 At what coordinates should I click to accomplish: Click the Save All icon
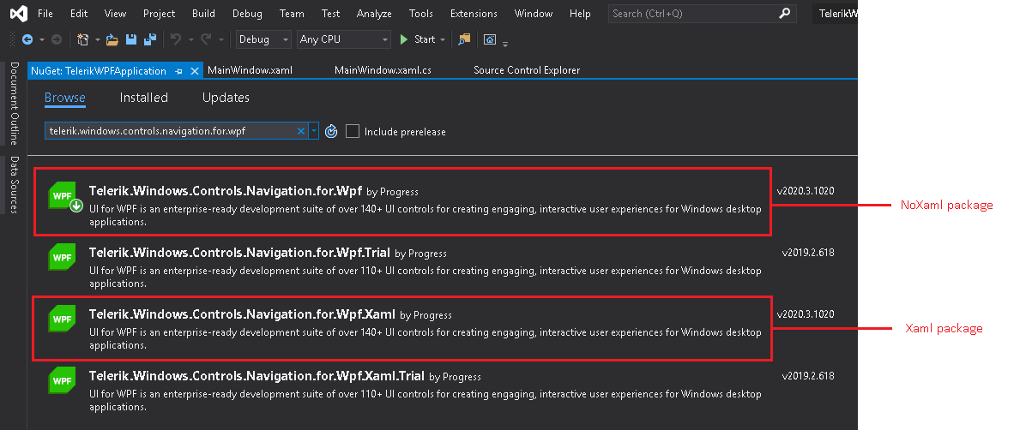point(150,39)
